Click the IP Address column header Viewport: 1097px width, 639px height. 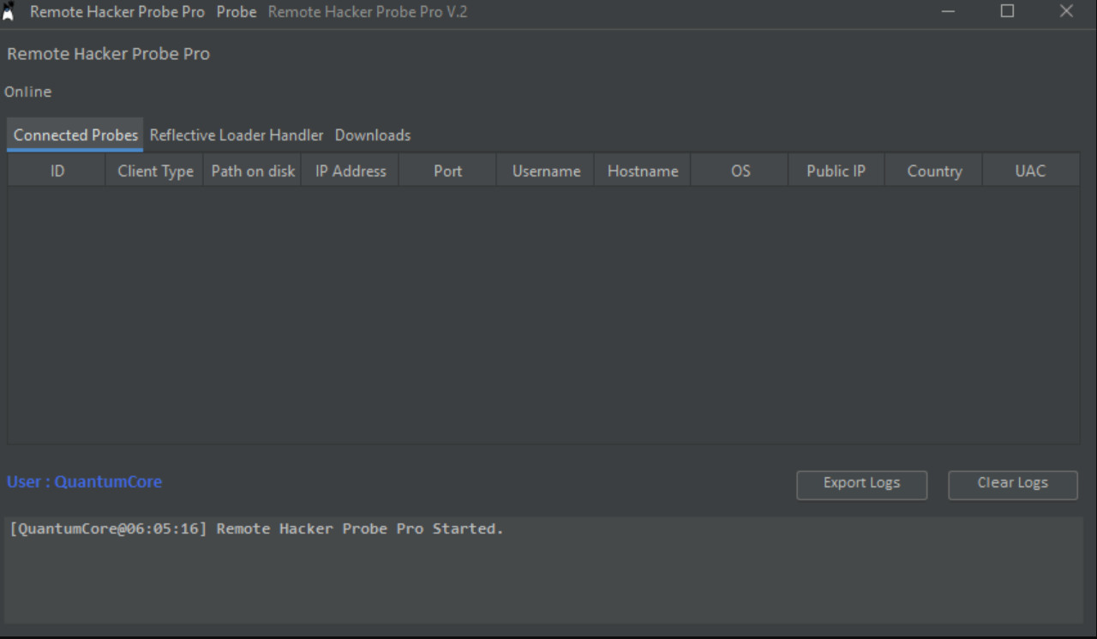(351, 170)
